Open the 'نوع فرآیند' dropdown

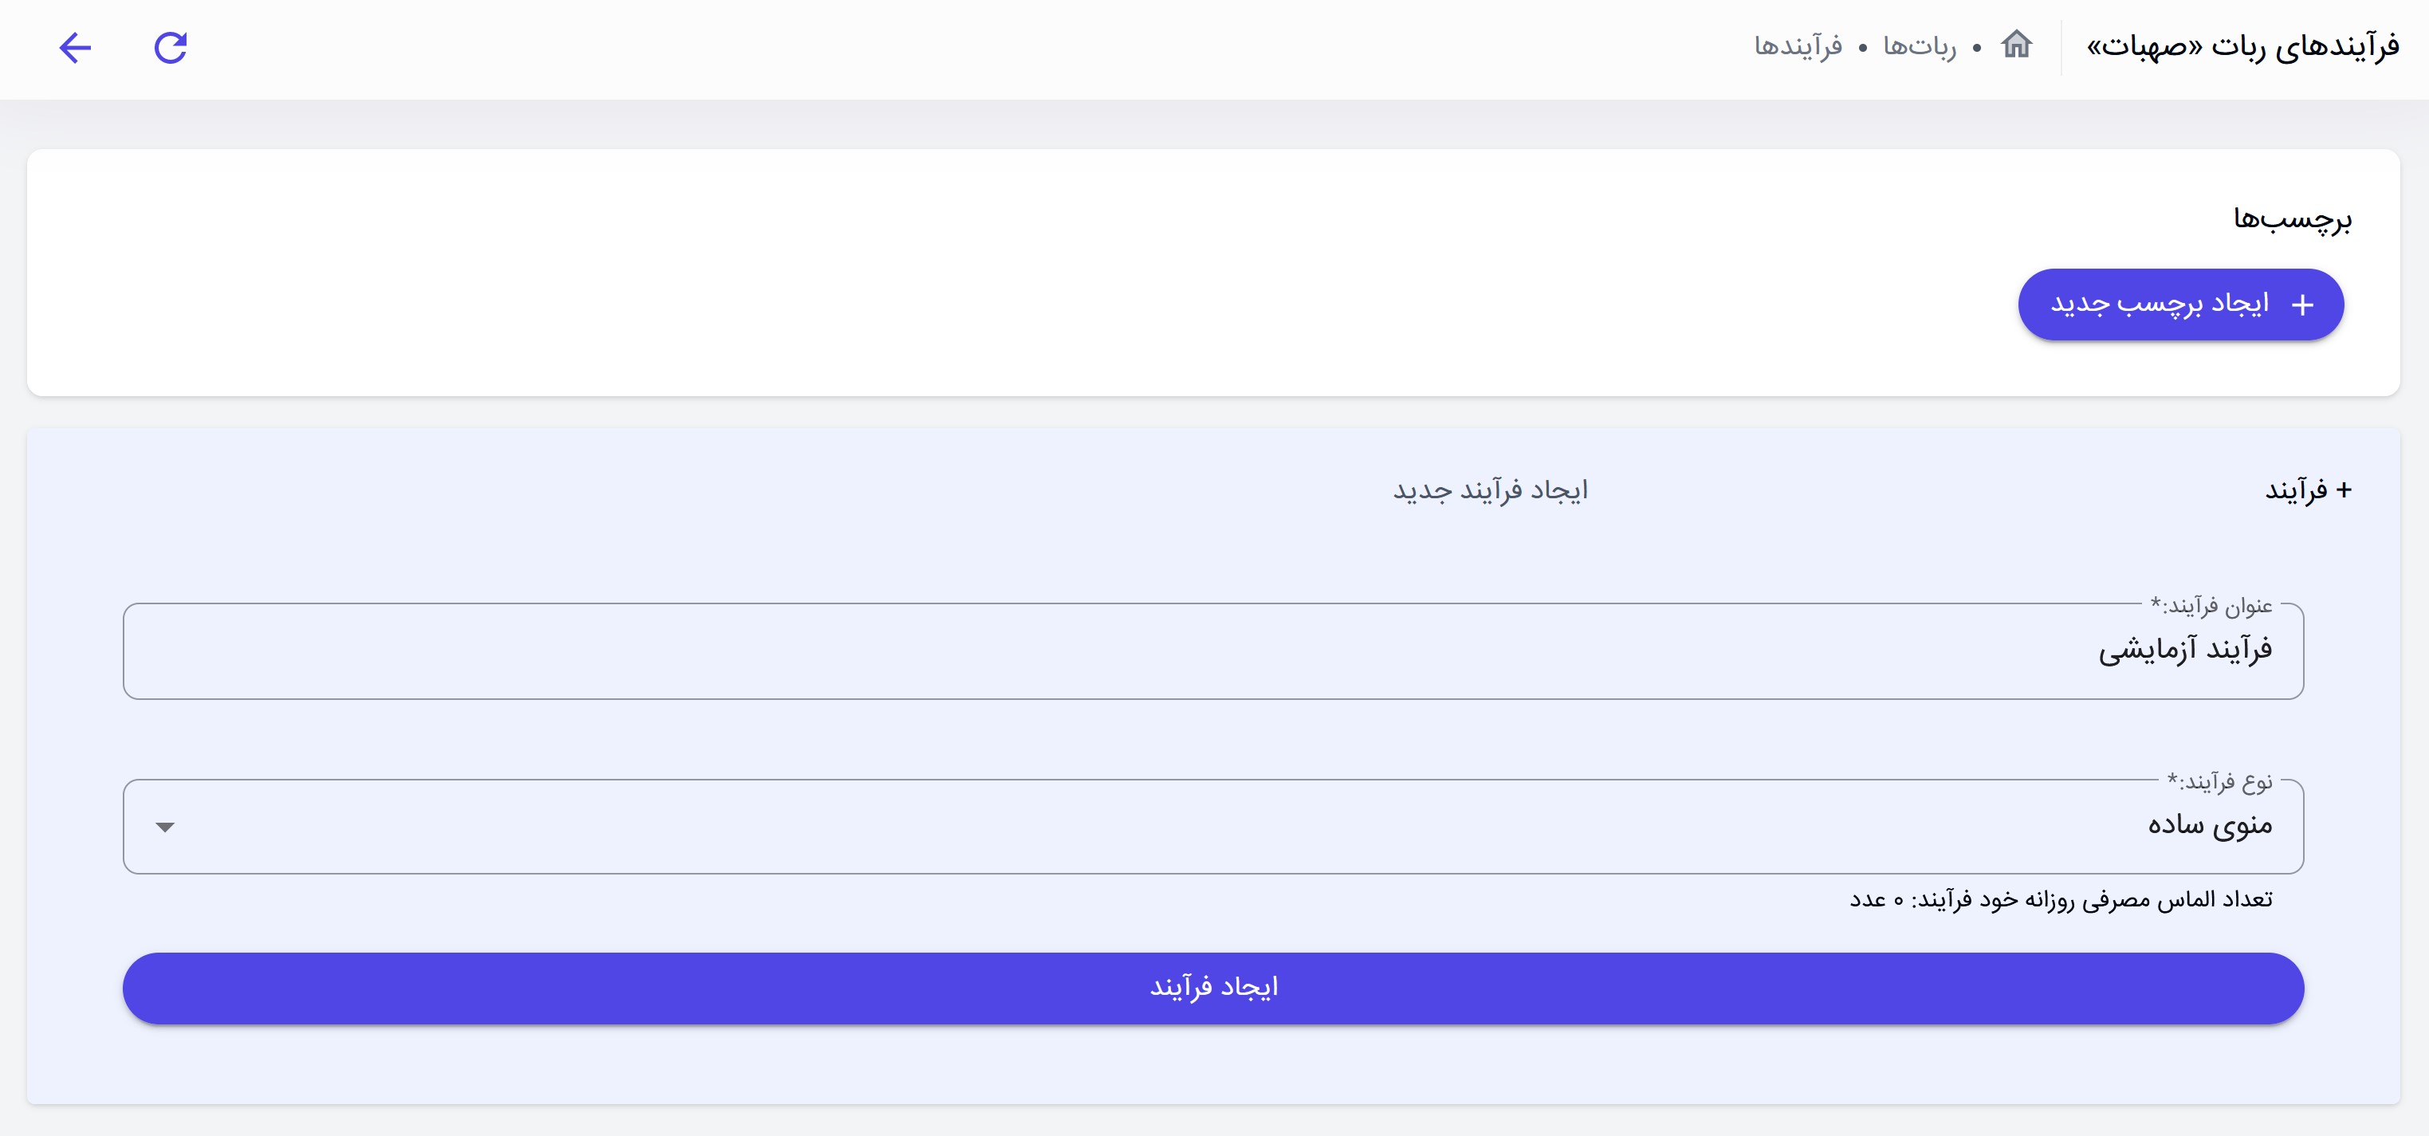click(1213, 826)
